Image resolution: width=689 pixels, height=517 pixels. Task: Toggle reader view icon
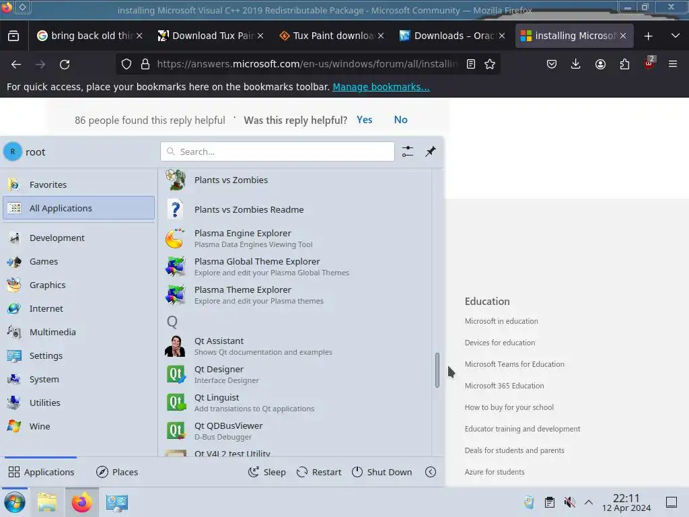coord(470,64)
